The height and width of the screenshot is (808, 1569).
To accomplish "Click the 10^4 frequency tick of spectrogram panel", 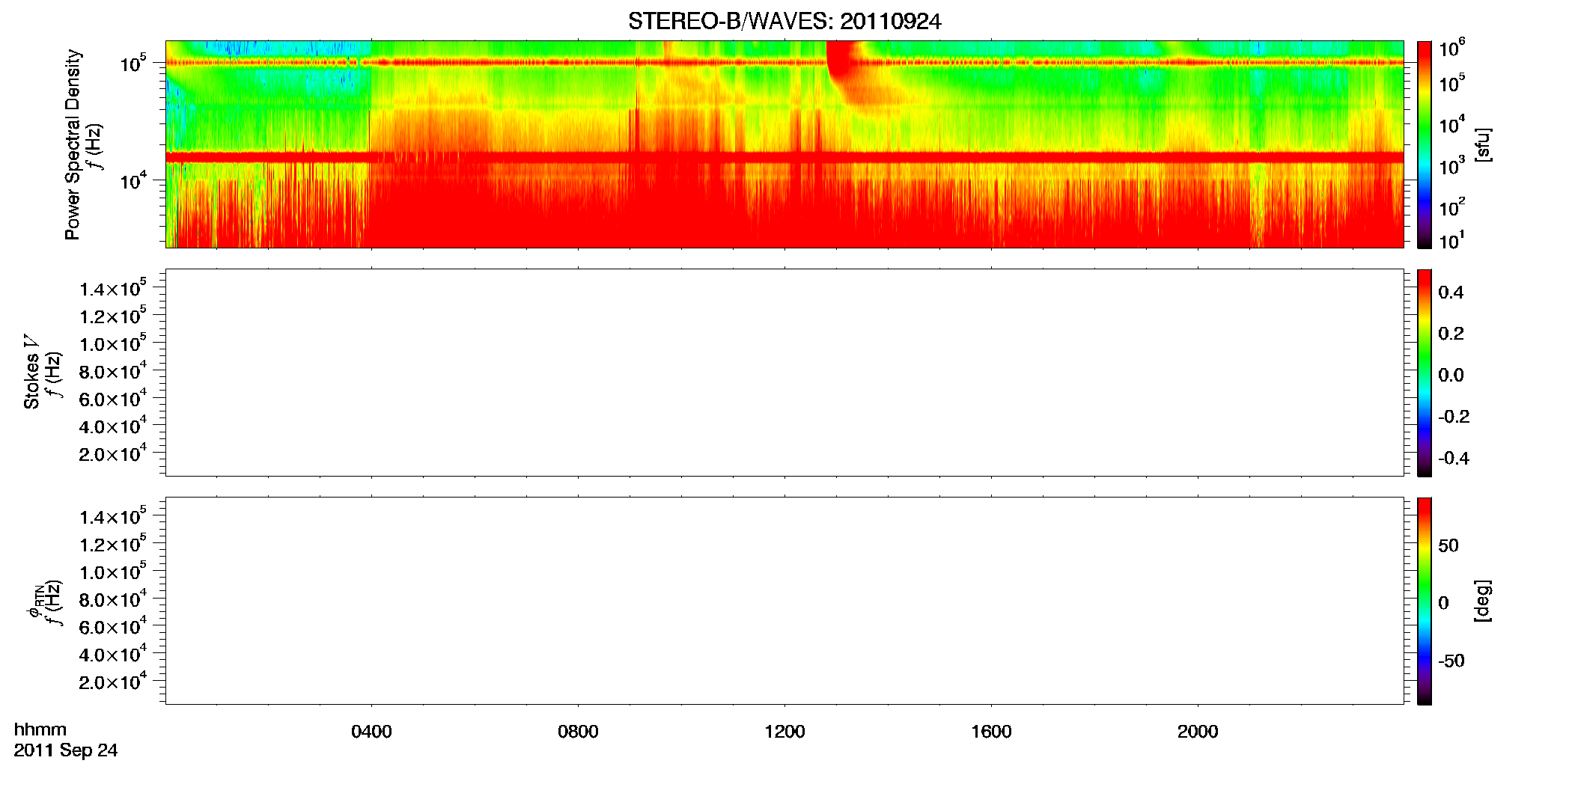I will [x=133, y=180].
